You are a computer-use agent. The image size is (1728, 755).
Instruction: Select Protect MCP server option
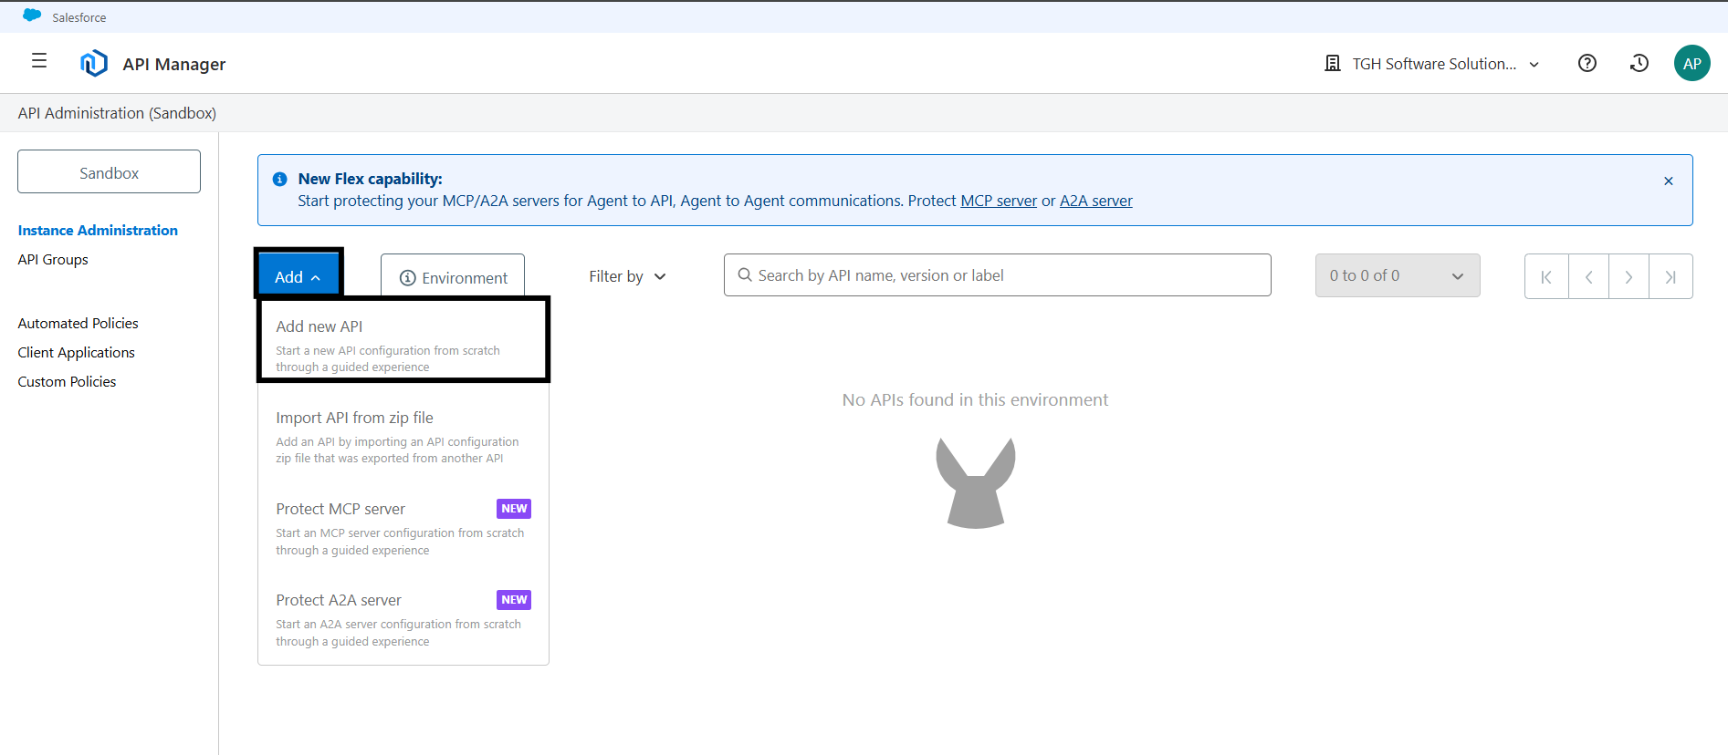[403, 528]
